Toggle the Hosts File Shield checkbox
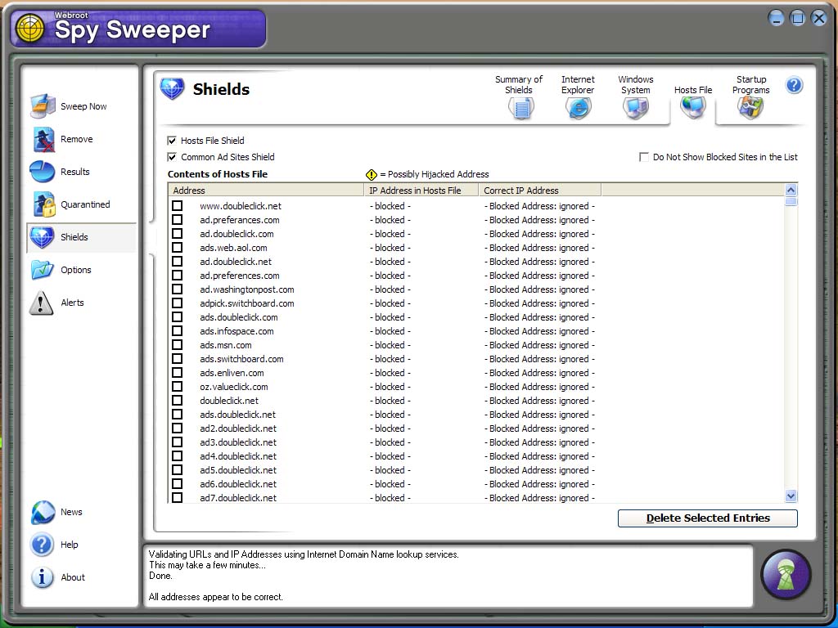838x628 pixels. pyautogui.click(x=172, y=141)
